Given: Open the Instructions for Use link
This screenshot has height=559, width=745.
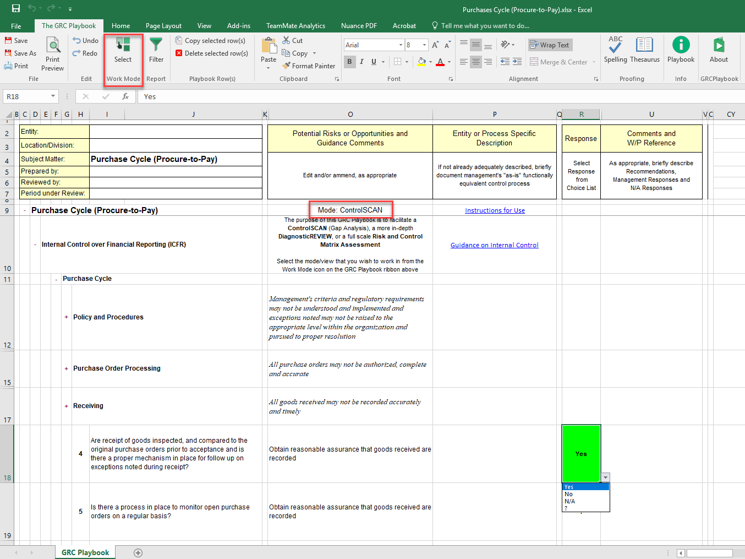Looking at the screenshot, I should [495, 210].
